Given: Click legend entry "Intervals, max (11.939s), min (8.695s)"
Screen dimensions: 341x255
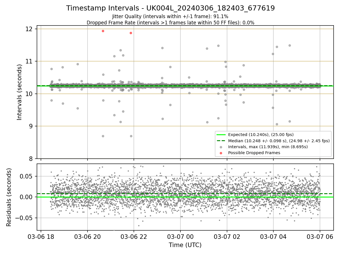Looking at the screenshot, I should tap(268, 147).
